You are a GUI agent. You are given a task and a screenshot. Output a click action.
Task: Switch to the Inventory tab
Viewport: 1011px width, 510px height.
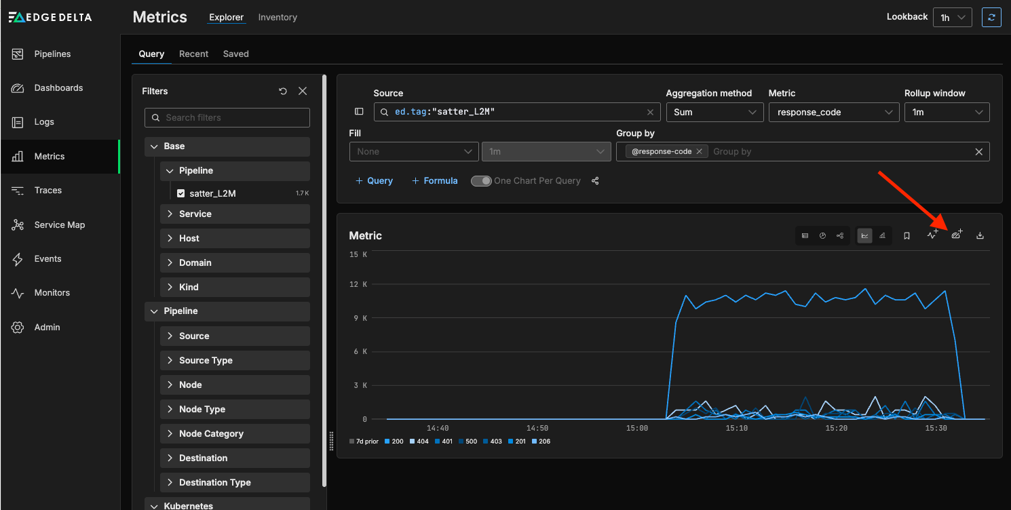tap(278, 17)
